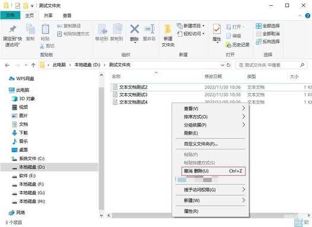
Task: Click Cut (剪切) scissors icon
Action: click(42, 46)
